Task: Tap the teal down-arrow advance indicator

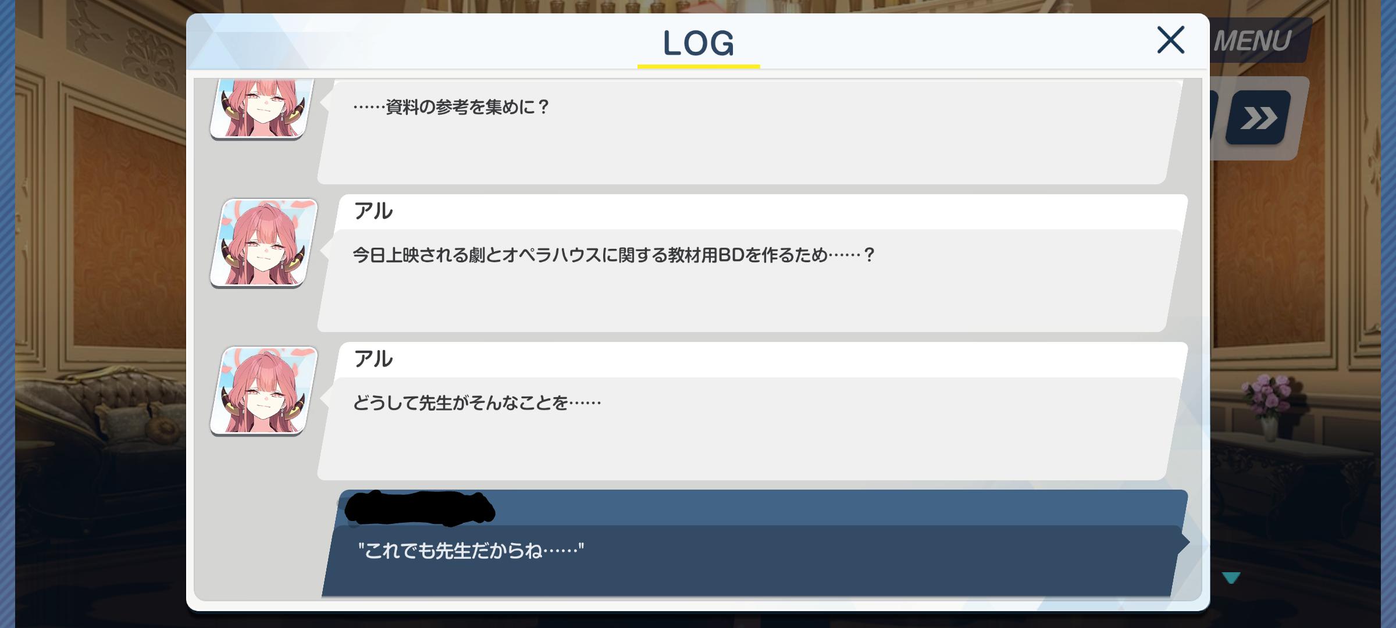Action: coord(1231,577)
